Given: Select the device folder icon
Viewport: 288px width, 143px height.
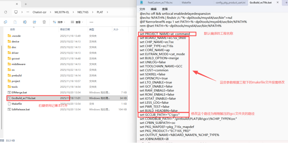Looking at the screenshot, I should (x=9, y=41).
